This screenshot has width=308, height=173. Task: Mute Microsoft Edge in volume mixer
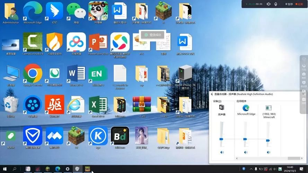point(246,152)
